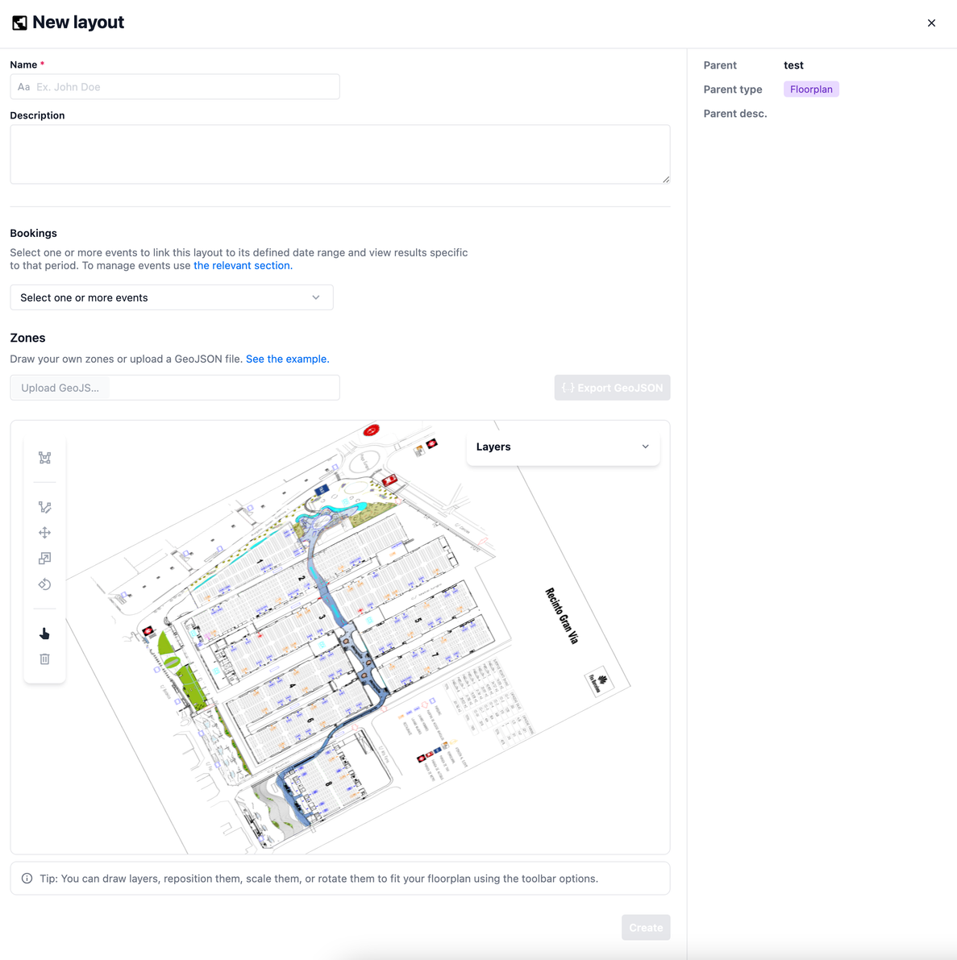This screenshot has width=957, height=960.
Task: Open the Select one or more events dropdown
Action: click(x=172, y=297)
